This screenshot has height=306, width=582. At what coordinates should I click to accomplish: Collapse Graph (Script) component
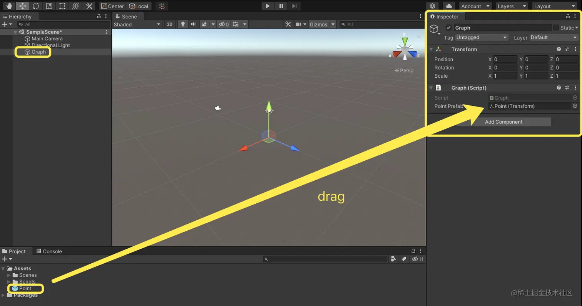point(431,88)
